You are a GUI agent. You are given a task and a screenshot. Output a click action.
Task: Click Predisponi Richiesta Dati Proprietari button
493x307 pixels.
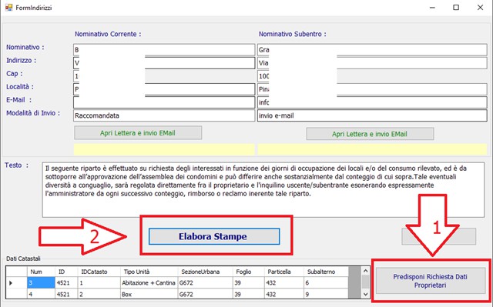[431, 281]
